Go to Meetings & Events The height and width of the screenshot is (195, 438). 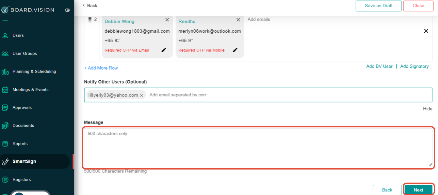[x=30, y=89]
